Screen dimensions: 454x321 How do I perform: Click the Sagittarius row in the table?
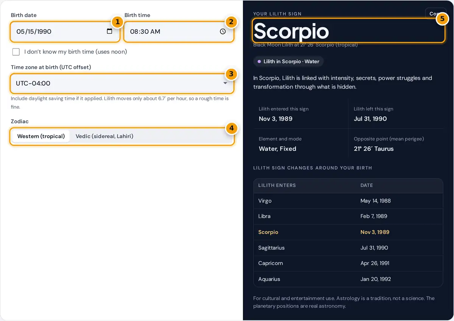click(348, 248)
